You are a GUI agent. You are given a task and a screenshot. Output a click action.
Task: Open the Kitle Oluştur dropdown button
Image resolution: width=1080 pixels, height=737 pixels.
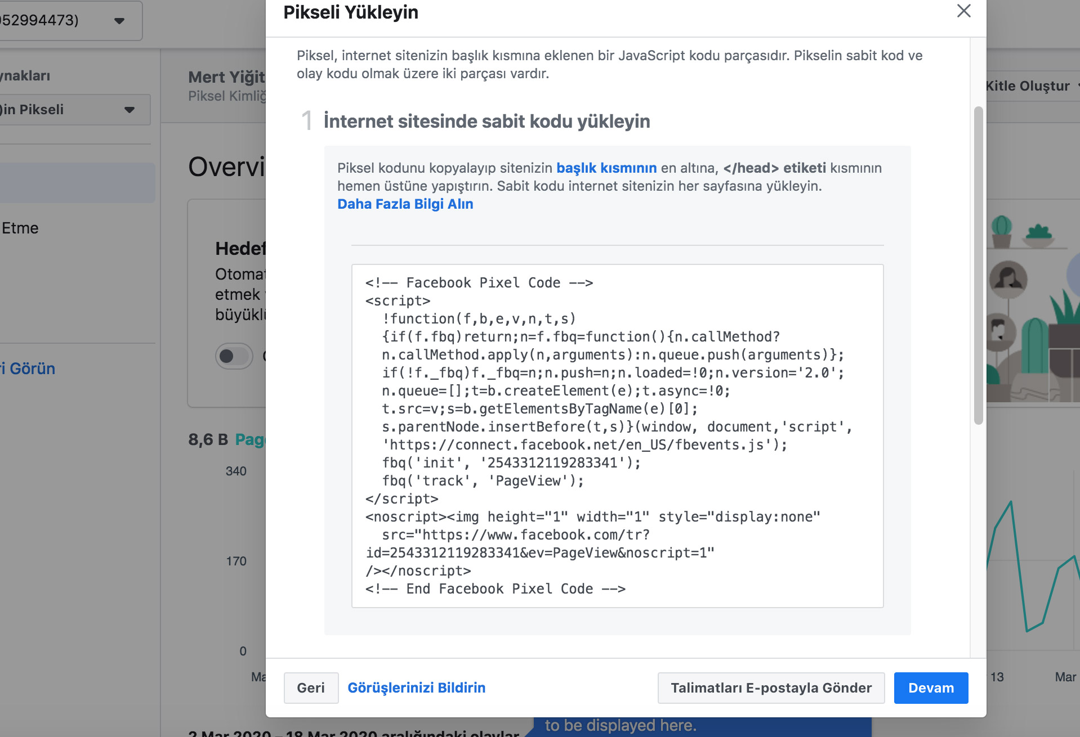click(1032, 86)
